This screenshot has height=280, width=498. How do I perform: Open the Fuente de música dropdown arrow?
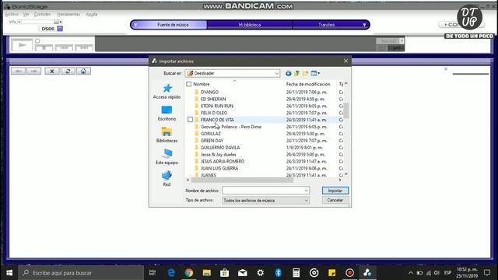tap(135, 25)
